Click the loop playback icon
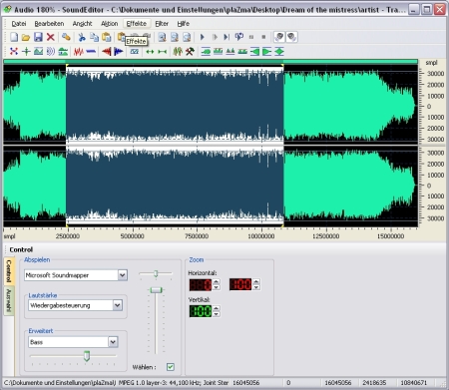Image resolution: width=449 pixels, height=390 pixels. 239,37
